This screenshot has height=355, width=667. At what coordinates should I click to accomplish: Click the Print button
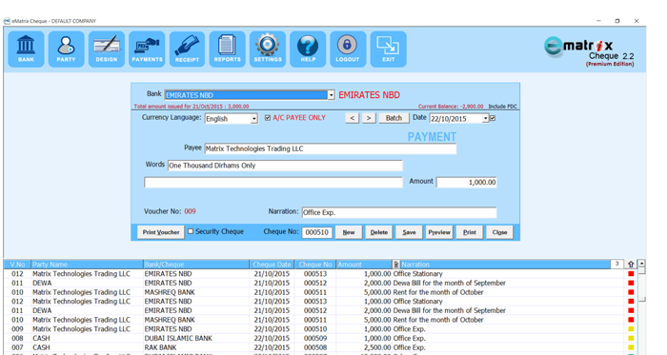[x=469, y=232]
